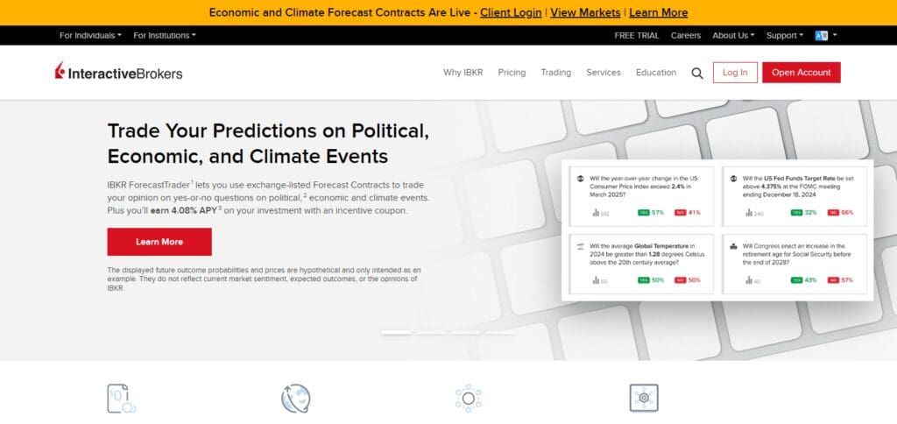Click the red Learn More button
897x424 pixels.
[x=159, y=242]
